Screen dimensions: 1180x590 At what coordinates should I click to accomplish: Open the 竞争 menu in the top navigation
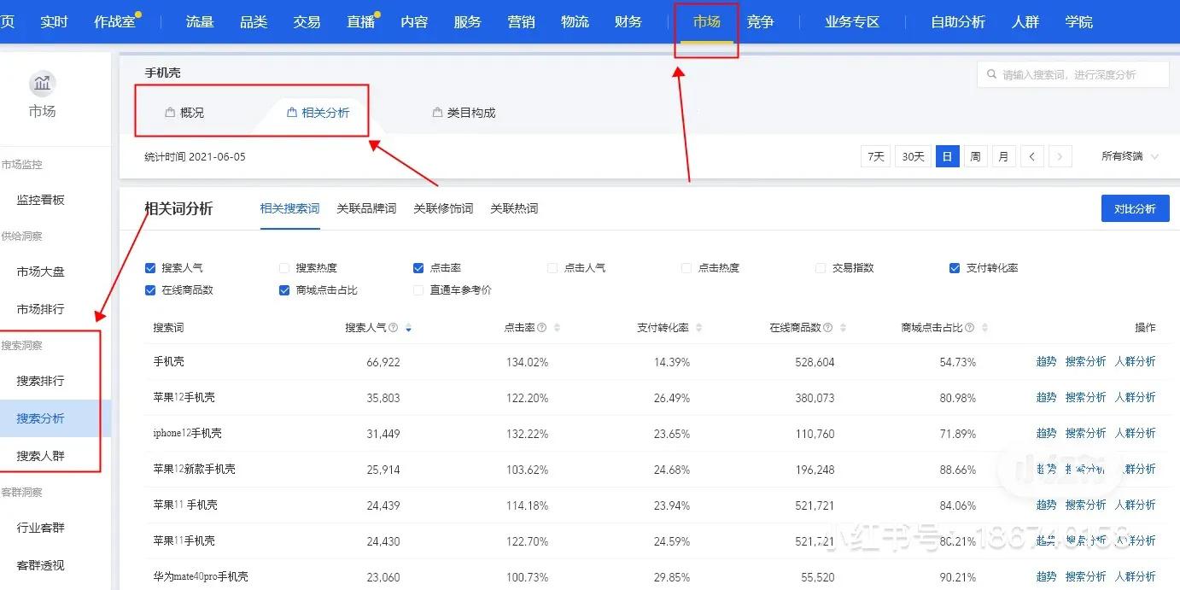coord(760,22)
